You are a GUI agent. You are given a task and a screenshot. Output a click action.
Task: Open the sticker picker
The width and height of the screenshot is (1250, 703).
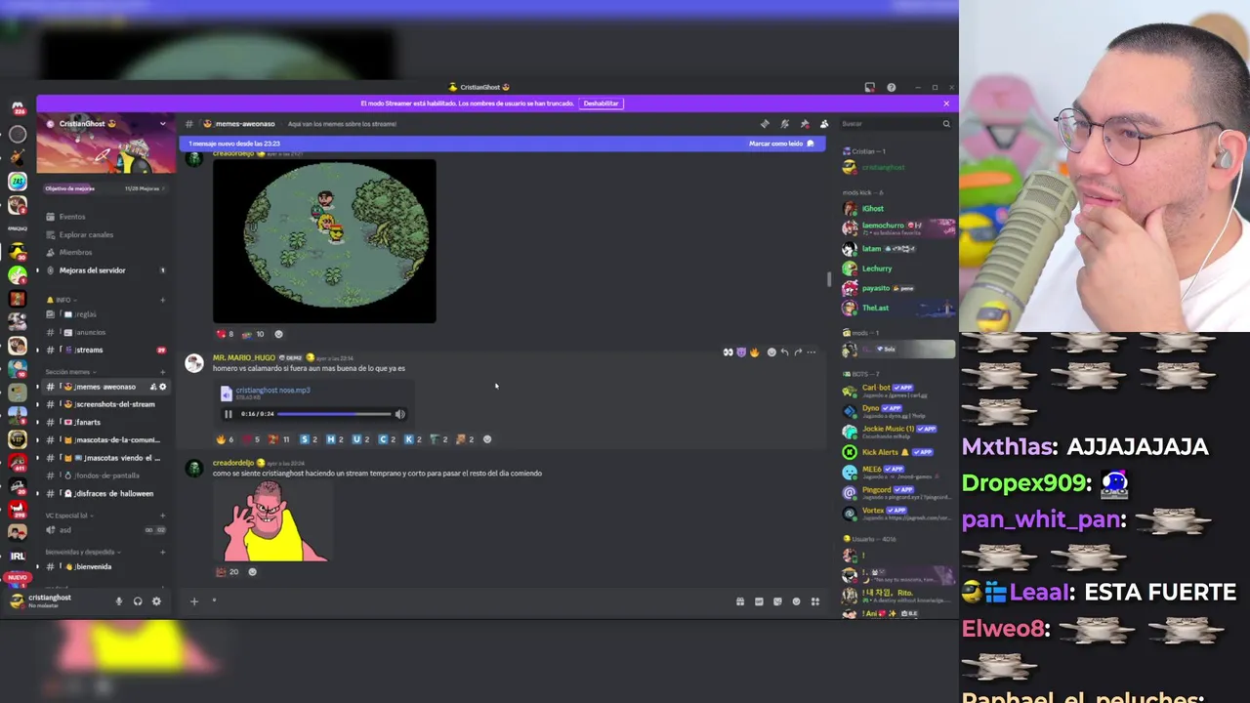point(777,601)
